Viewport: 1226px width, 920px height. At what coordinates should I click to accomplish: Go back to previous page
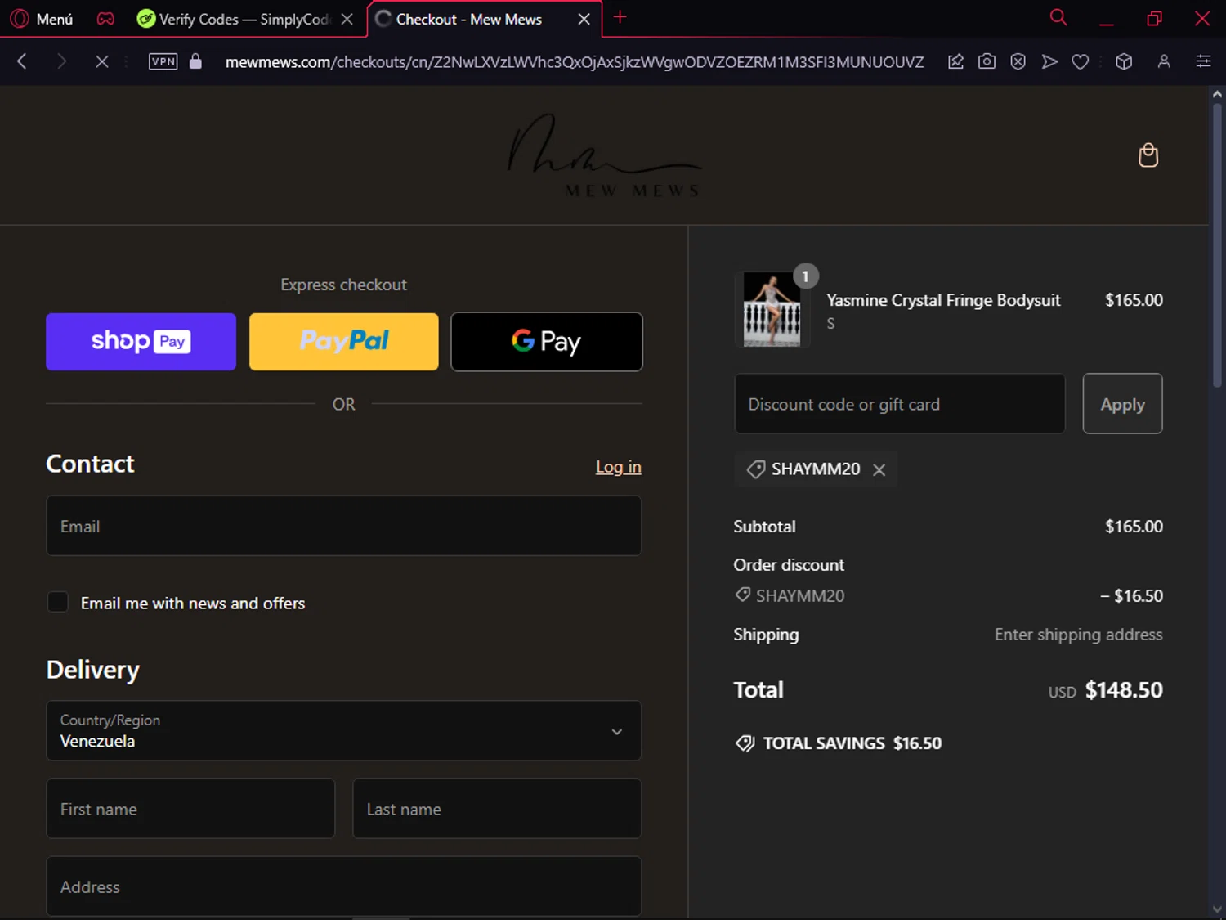[22, 61]
